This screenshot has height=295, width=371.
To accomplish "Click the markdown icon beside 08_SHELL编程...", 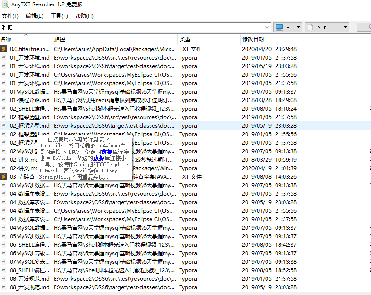I will [x=4, y=270].
